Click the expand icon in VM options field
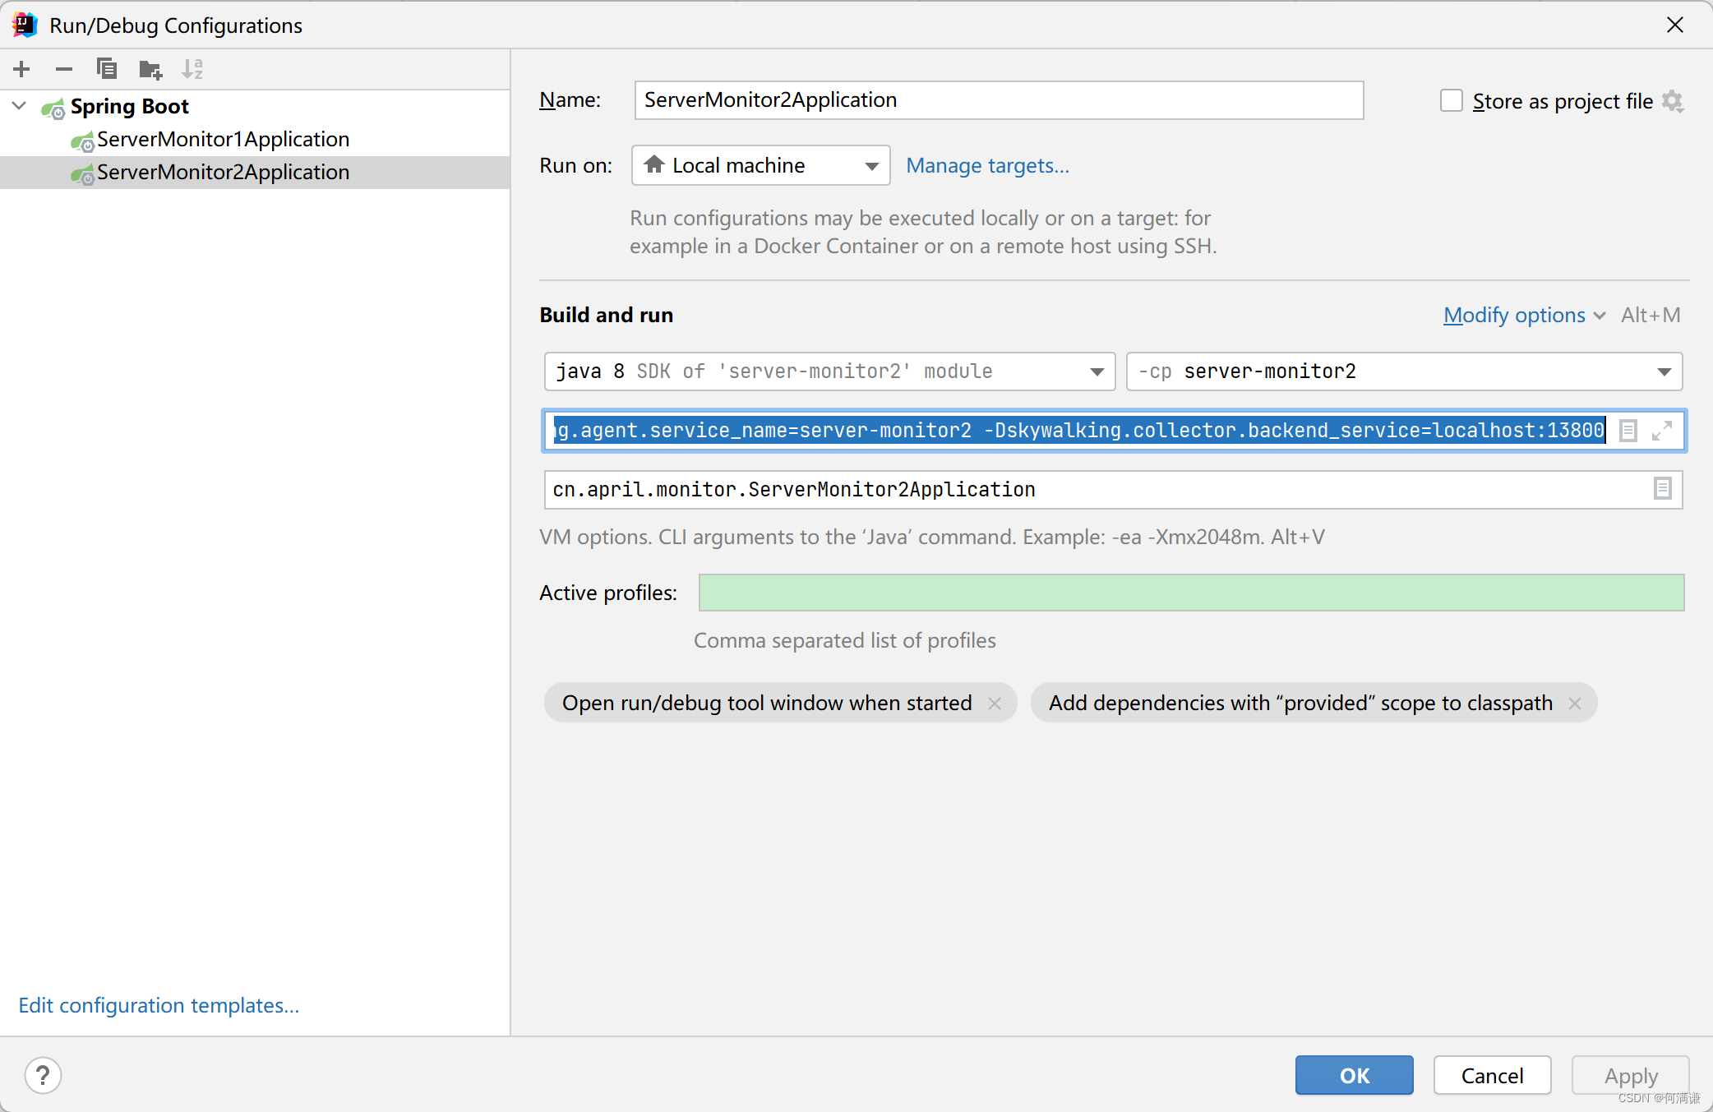This screenshot has width=1713, height=1112. pyautogui.click(x=1662, y=431)
